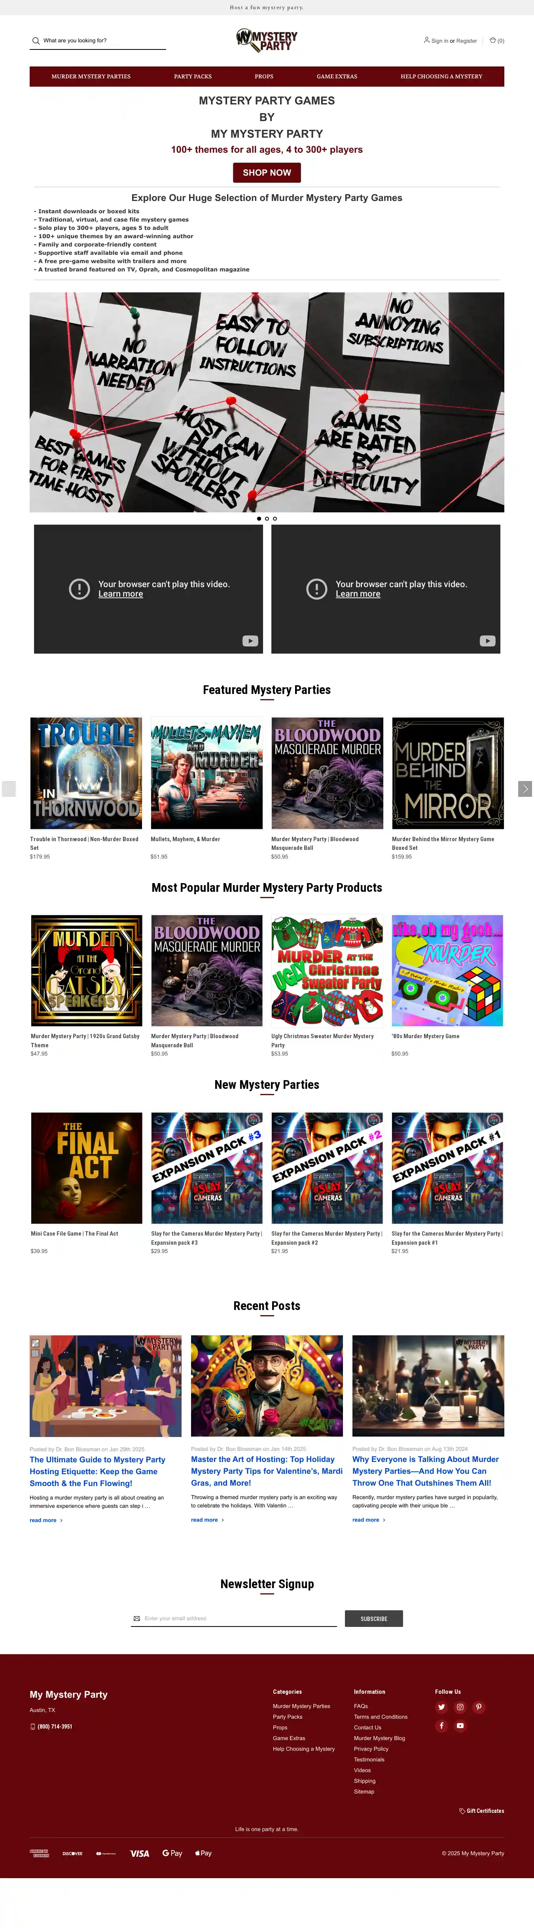Viewport: 534px width, 1928px height.
Task: Select the second carousel slide dot
Action: click(x=267, y=519)
